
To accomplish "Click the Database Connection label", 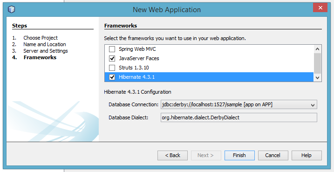I will tap(134, 105).
